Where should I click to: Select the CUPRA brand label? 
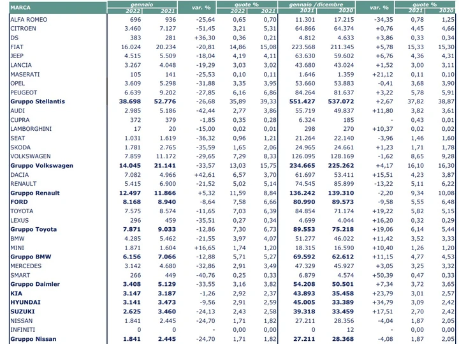[x=20, y=120]
